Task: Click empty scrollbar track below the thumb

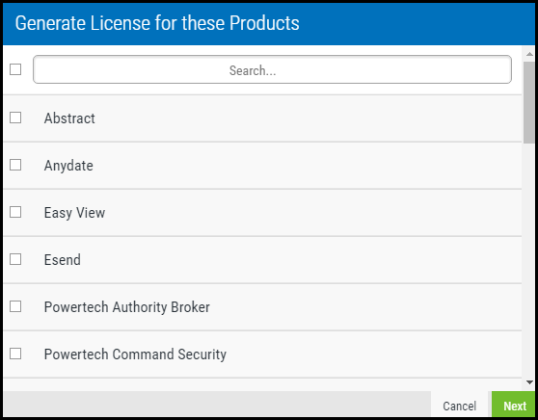Action: [x=529, y=260]
